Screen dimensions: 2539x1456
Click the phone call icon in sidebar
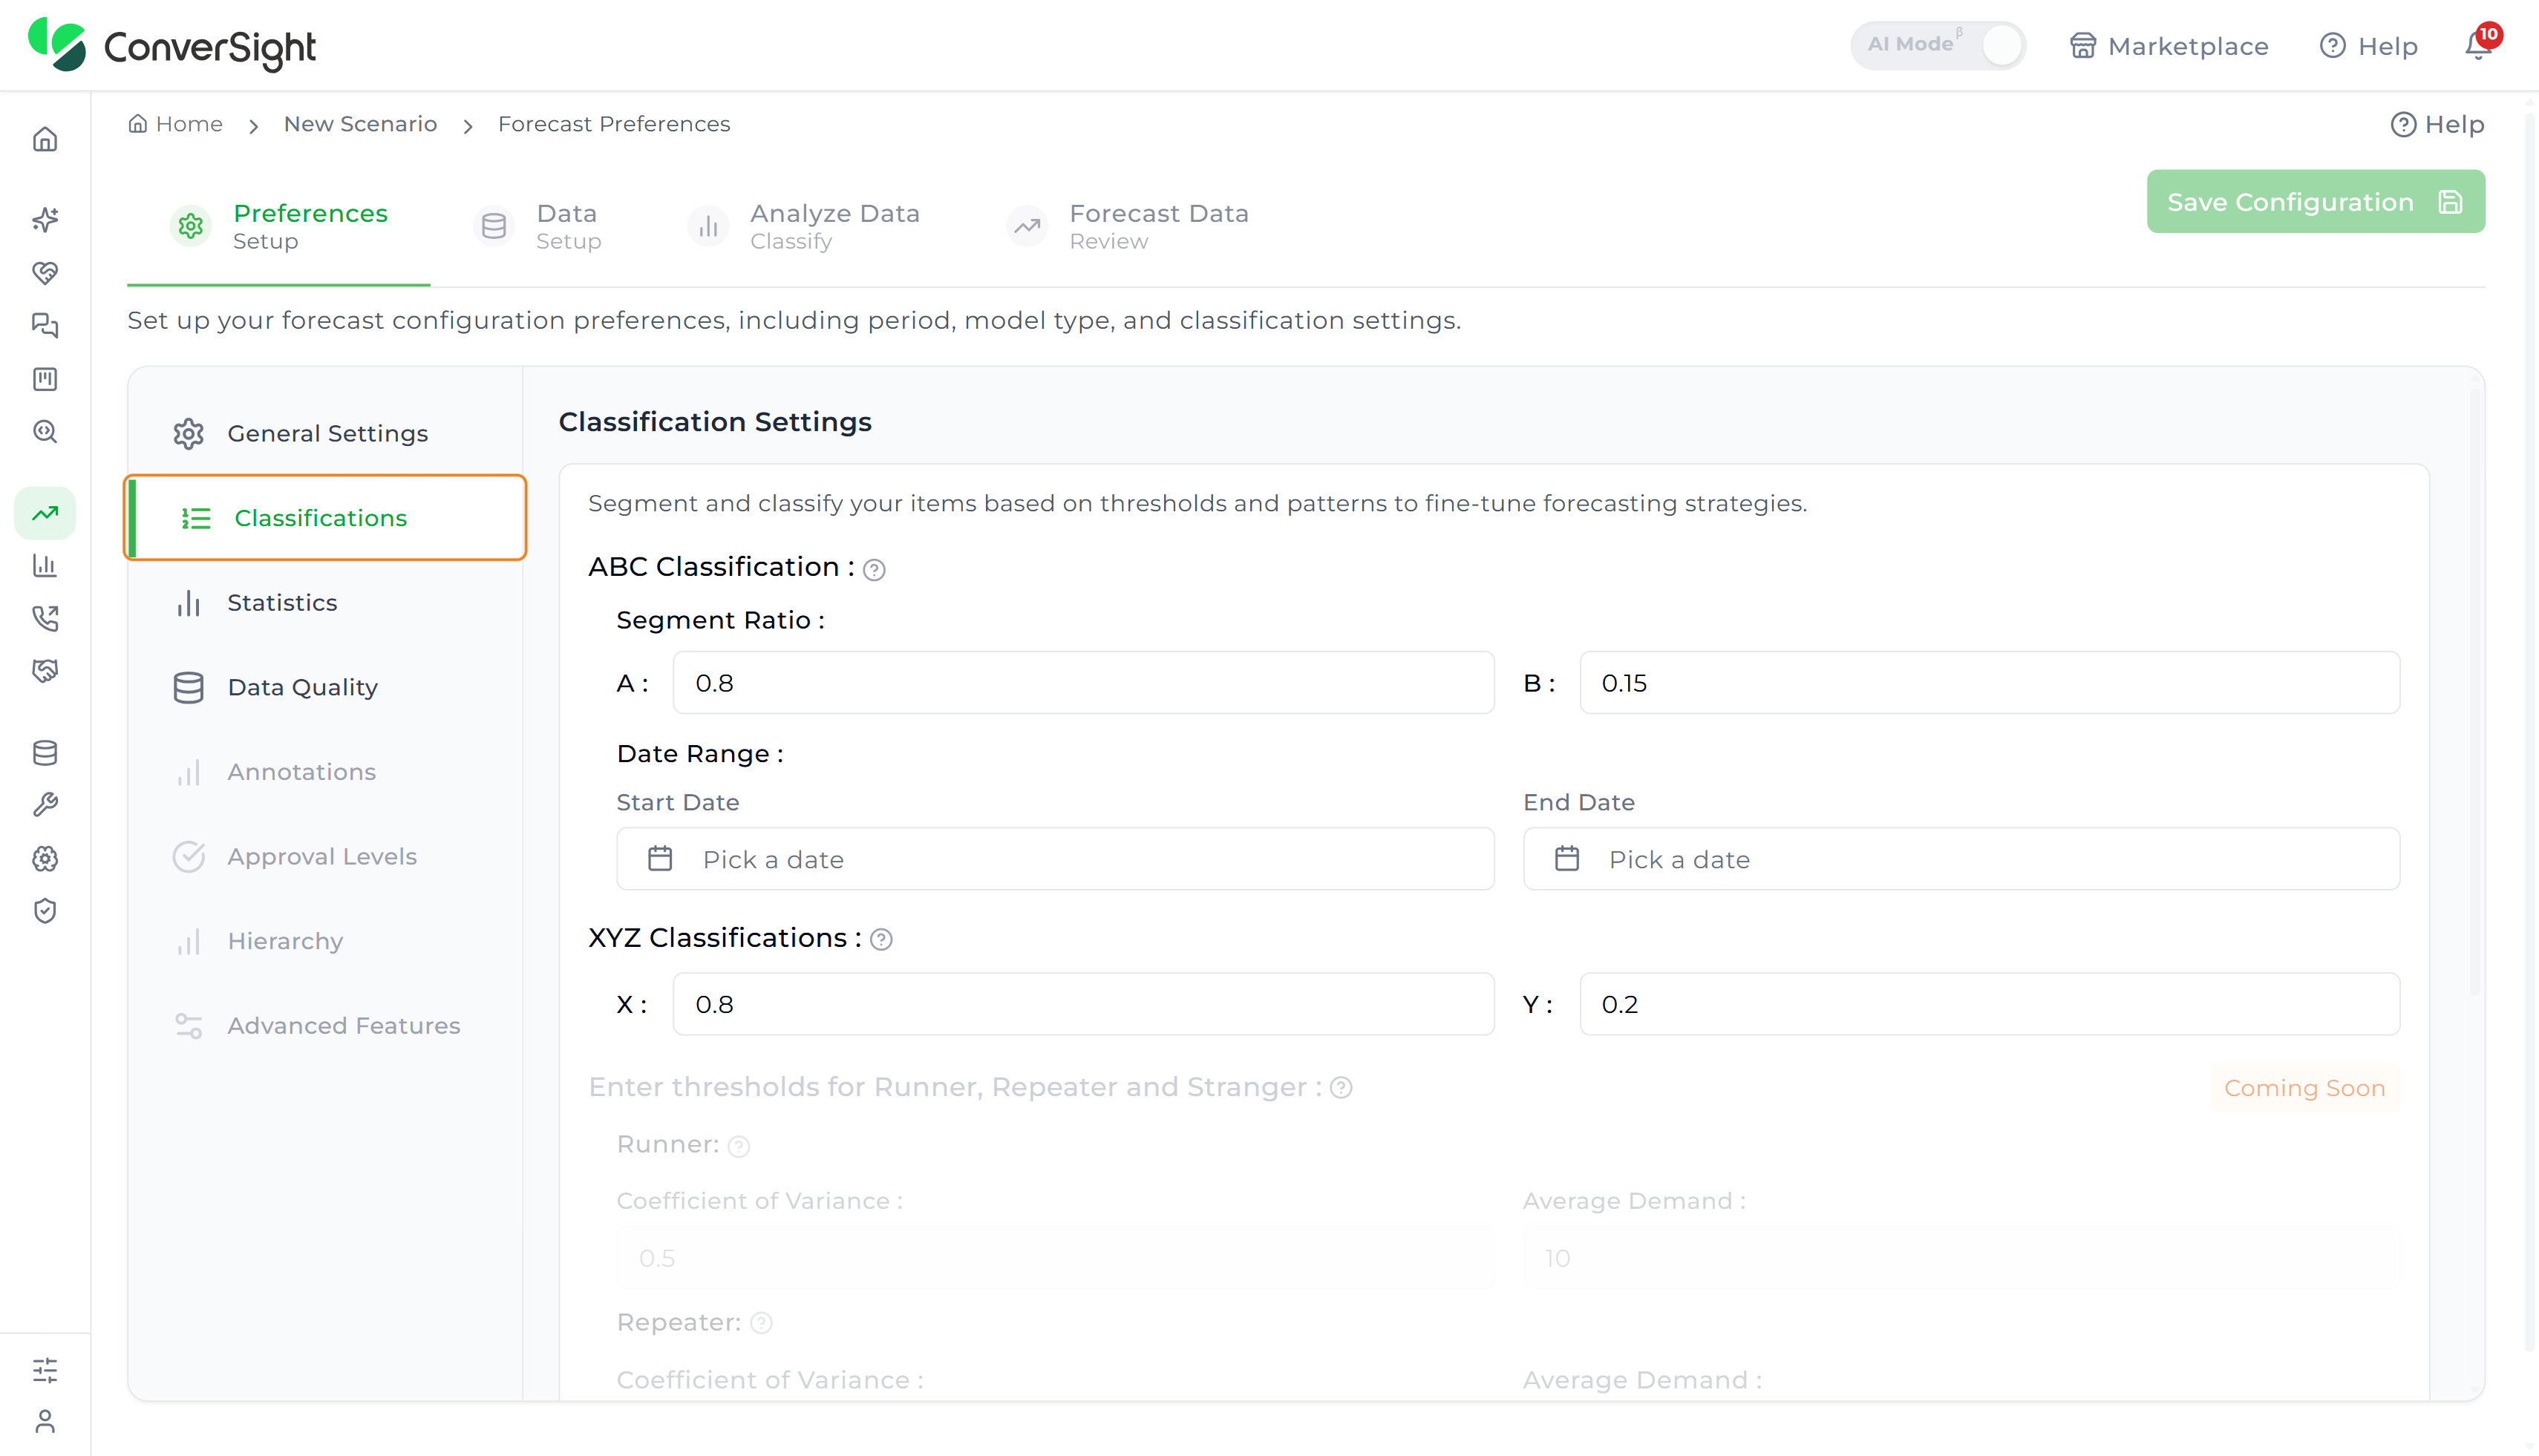45,618
